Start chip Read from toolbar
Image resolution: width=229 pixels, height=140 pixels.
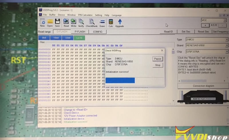point(66,23)
